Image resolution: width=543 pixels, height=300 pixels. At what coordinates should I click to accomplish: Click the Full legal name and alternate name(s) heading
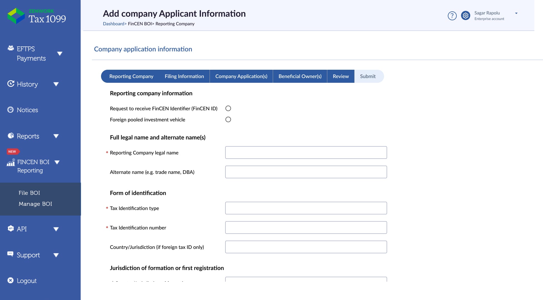coord(158,137)
